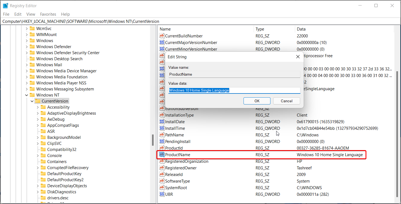Expand the Windows Messaging Subsystem key
The height and width of the screenshot is (204, 401).
point(27,89)
